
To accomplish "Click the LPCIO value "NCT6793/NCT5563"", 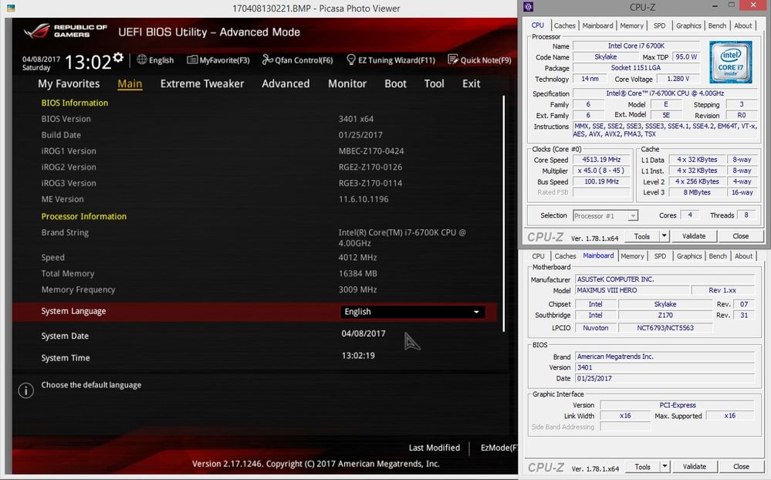I will [665, 327].
